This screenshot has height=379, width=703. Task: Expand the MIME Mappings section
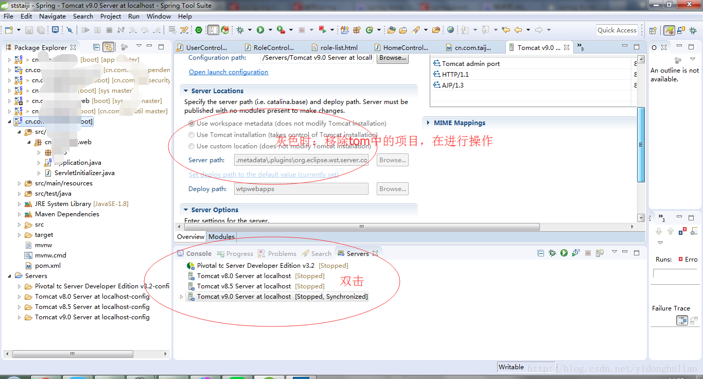click(x=428, y=123)
